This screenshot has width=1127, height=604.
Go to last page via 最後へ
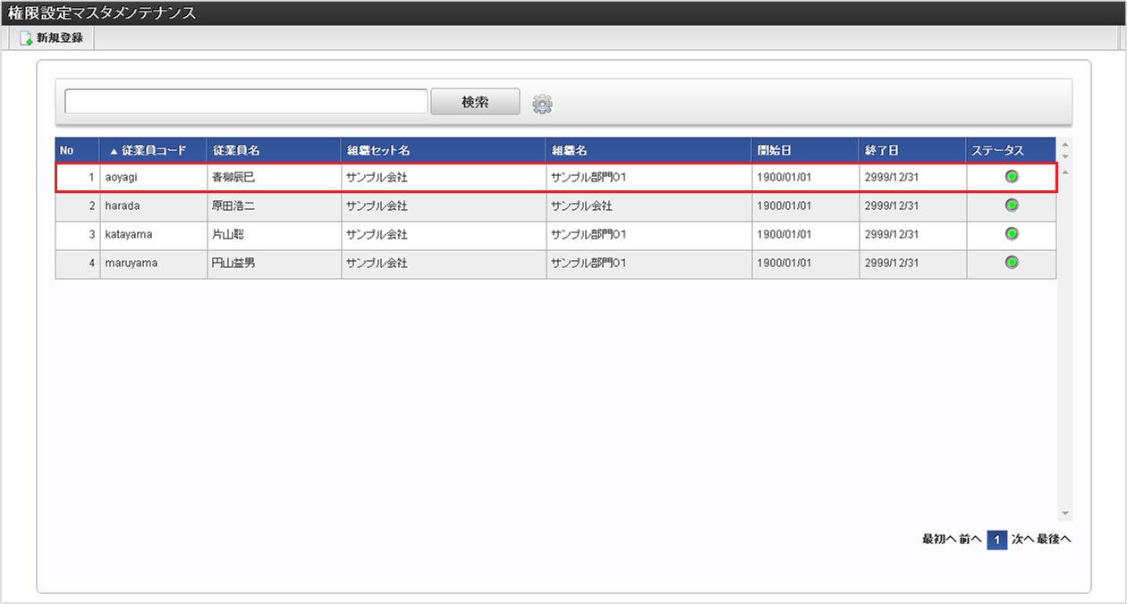pos(1054,540)
